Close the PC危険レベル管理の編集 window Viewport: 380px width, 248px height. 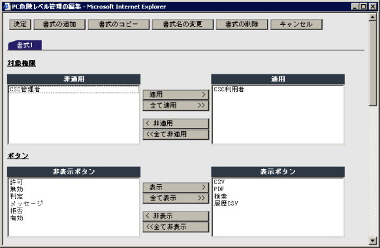[x=372, y=7]
